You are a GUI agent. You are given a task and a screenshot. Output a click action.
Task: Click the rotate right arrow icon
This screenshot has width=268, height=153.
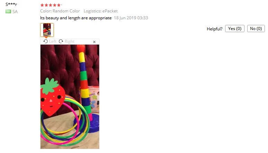61,41
